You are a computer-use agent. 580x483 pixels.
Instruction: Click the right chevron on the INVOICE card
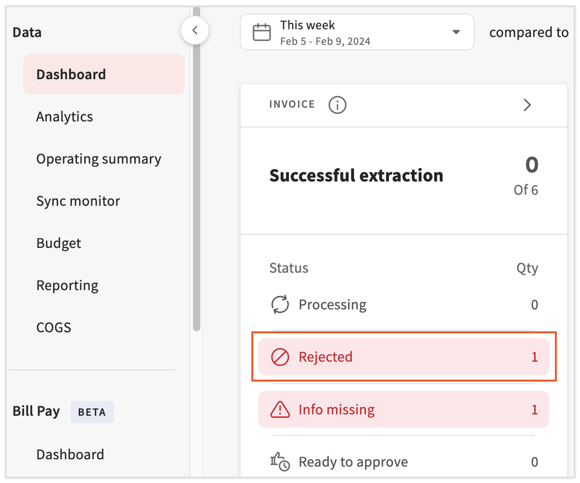pos(527,105)
